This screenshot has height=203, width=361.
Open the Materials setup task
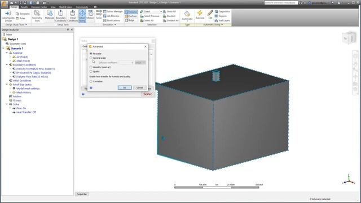(50, 15)
